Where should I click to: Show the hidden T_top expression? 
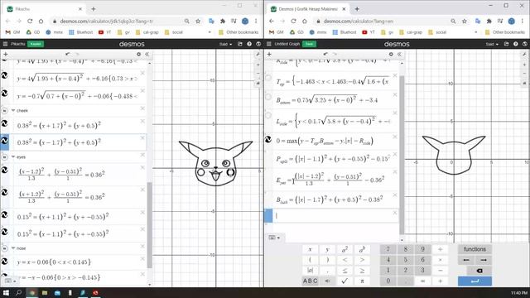(x=268, y=78)
